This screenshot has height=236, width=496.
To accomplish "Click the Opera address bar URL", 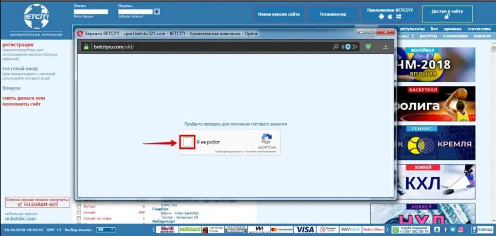I will (x=114, y=47).
